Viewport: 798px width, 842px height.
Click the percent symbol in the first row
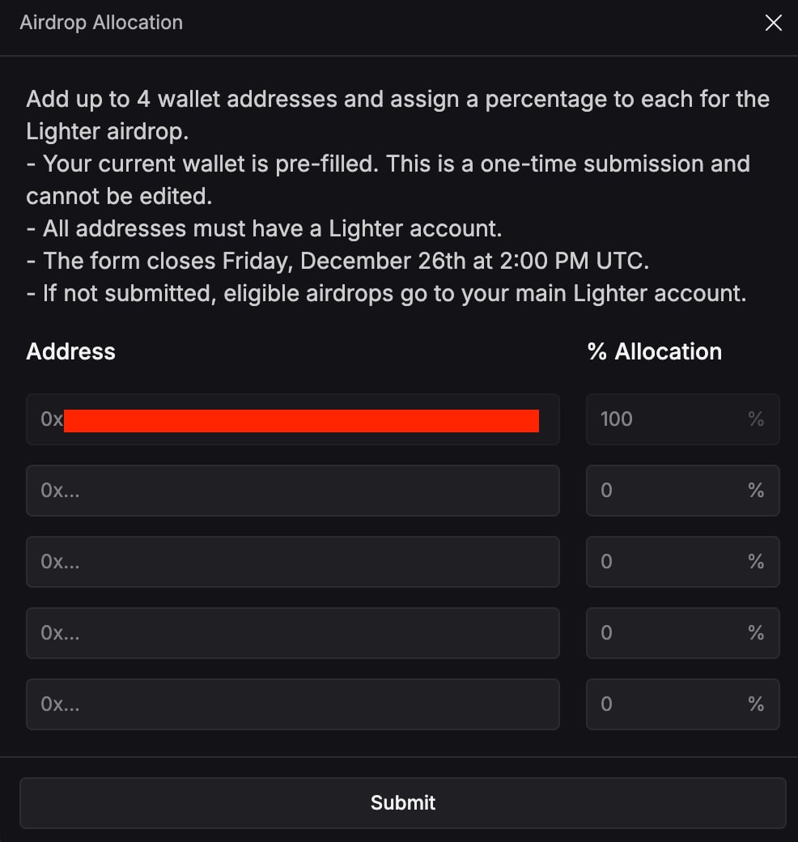[x=756, y=419]
